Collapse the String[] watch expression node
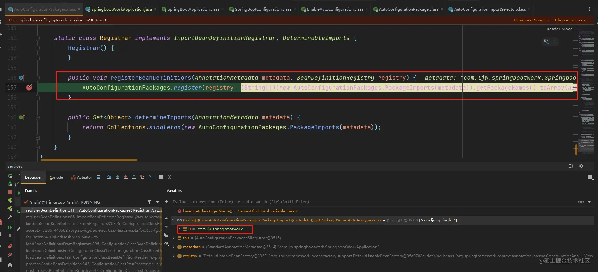 tap(174, 220)
